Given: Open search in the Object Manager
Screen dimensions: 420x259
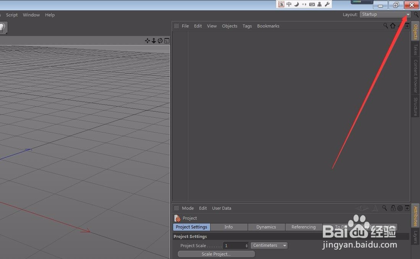Looking at the screenshot, I should 386,26.
